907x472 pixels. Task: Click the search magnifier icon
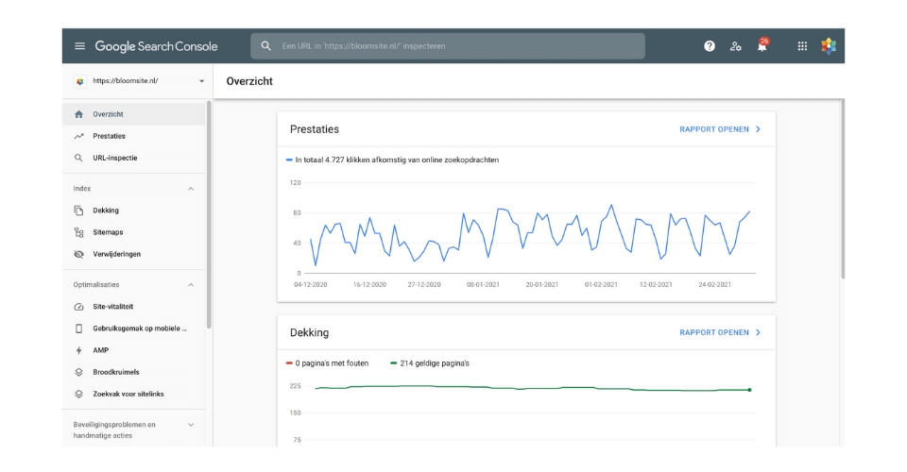click(265, 46)
